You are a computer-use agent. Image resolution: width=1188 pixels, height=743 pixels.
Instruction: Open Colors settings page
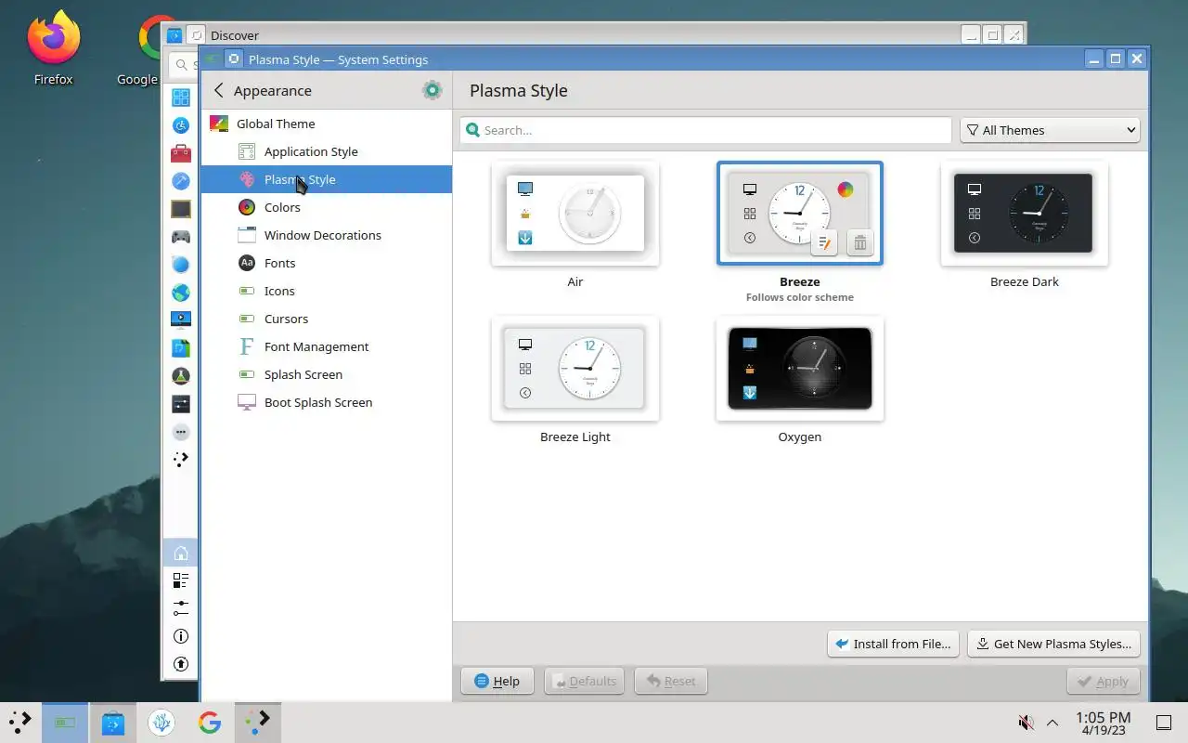pyautogui.click(x=326, y=207)
